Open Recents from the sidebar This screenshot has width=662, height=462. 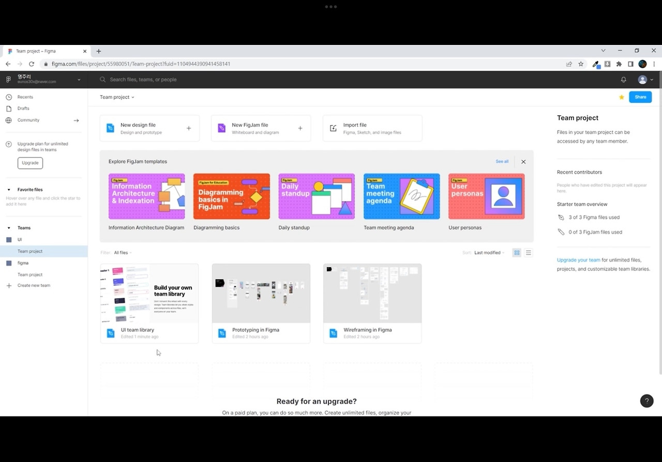25,97
